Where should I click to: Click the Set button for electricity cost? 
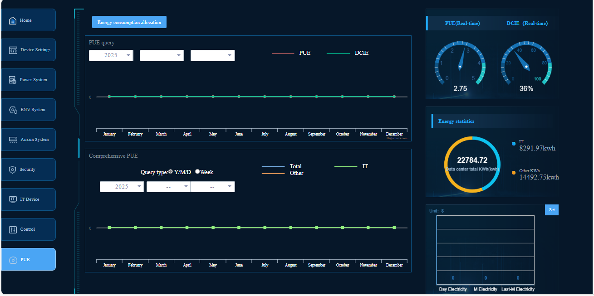tap(552, 210)
